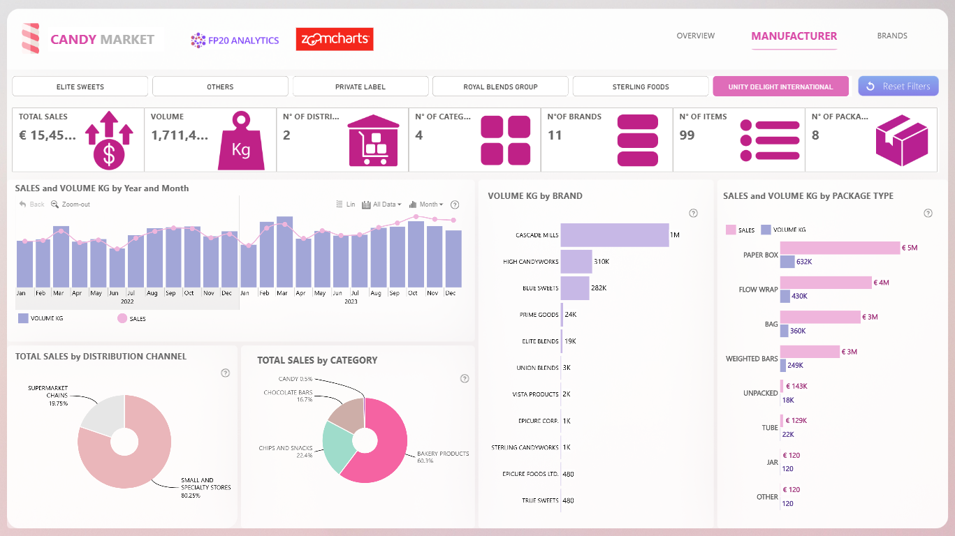Filter by Private Label manufacturer

[360, 87]
